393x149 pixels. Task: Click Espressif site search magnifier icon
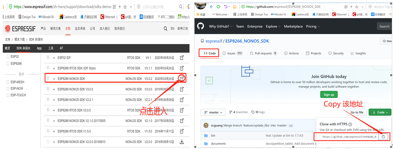click(165, 29)
